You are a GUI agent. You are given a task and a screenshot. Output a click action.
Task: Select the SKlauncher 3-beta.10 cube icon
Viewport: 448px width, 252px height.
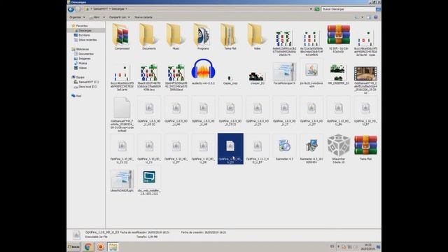(x=338, y=148)
